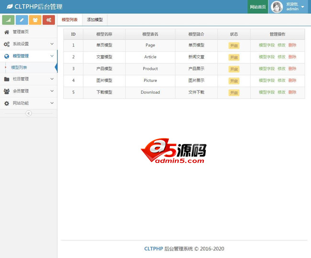Collapse sidebar with double-chevron button
This screenshot has width=311, height=258.
pos(29,113)
